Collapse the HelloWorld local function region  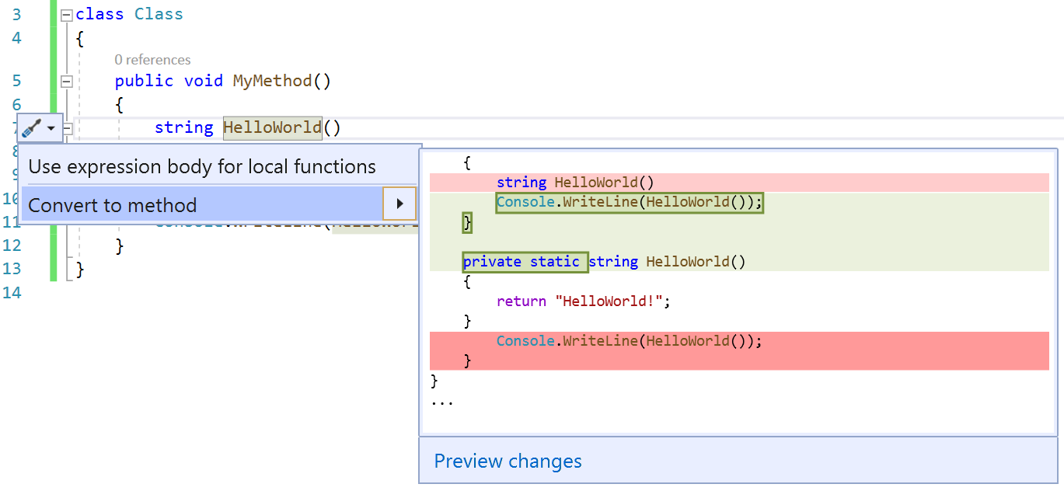(x=67, y=127)
